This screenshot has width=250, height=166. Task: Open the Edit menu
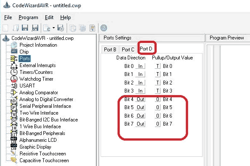coord(49,17)
